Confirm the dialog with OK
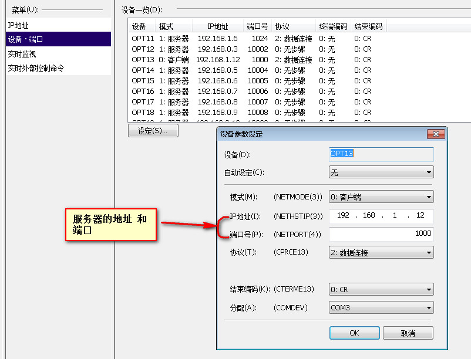This screenshot has width=471, height=359. pos(354,333)
